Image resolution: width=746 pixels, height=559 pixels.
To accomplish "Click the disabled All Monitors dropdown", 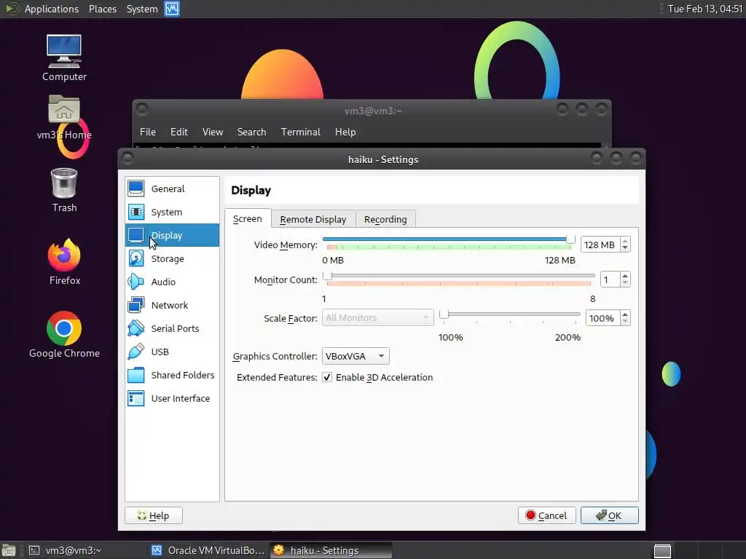I will pos(378,317).
